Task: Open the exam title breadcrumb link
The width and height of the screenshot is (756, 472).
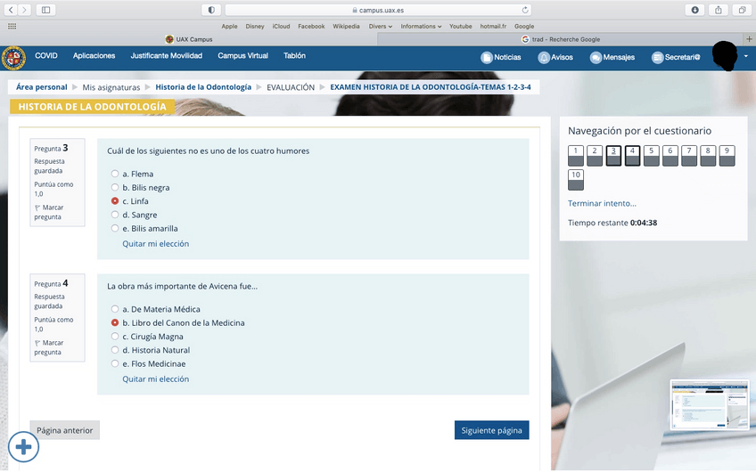Action: tap(431, 87)
